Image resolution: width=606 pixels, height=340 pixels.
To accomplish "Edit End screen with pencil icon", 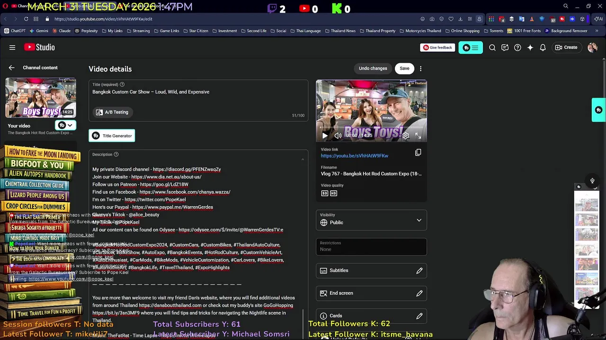I will point(419,293).
